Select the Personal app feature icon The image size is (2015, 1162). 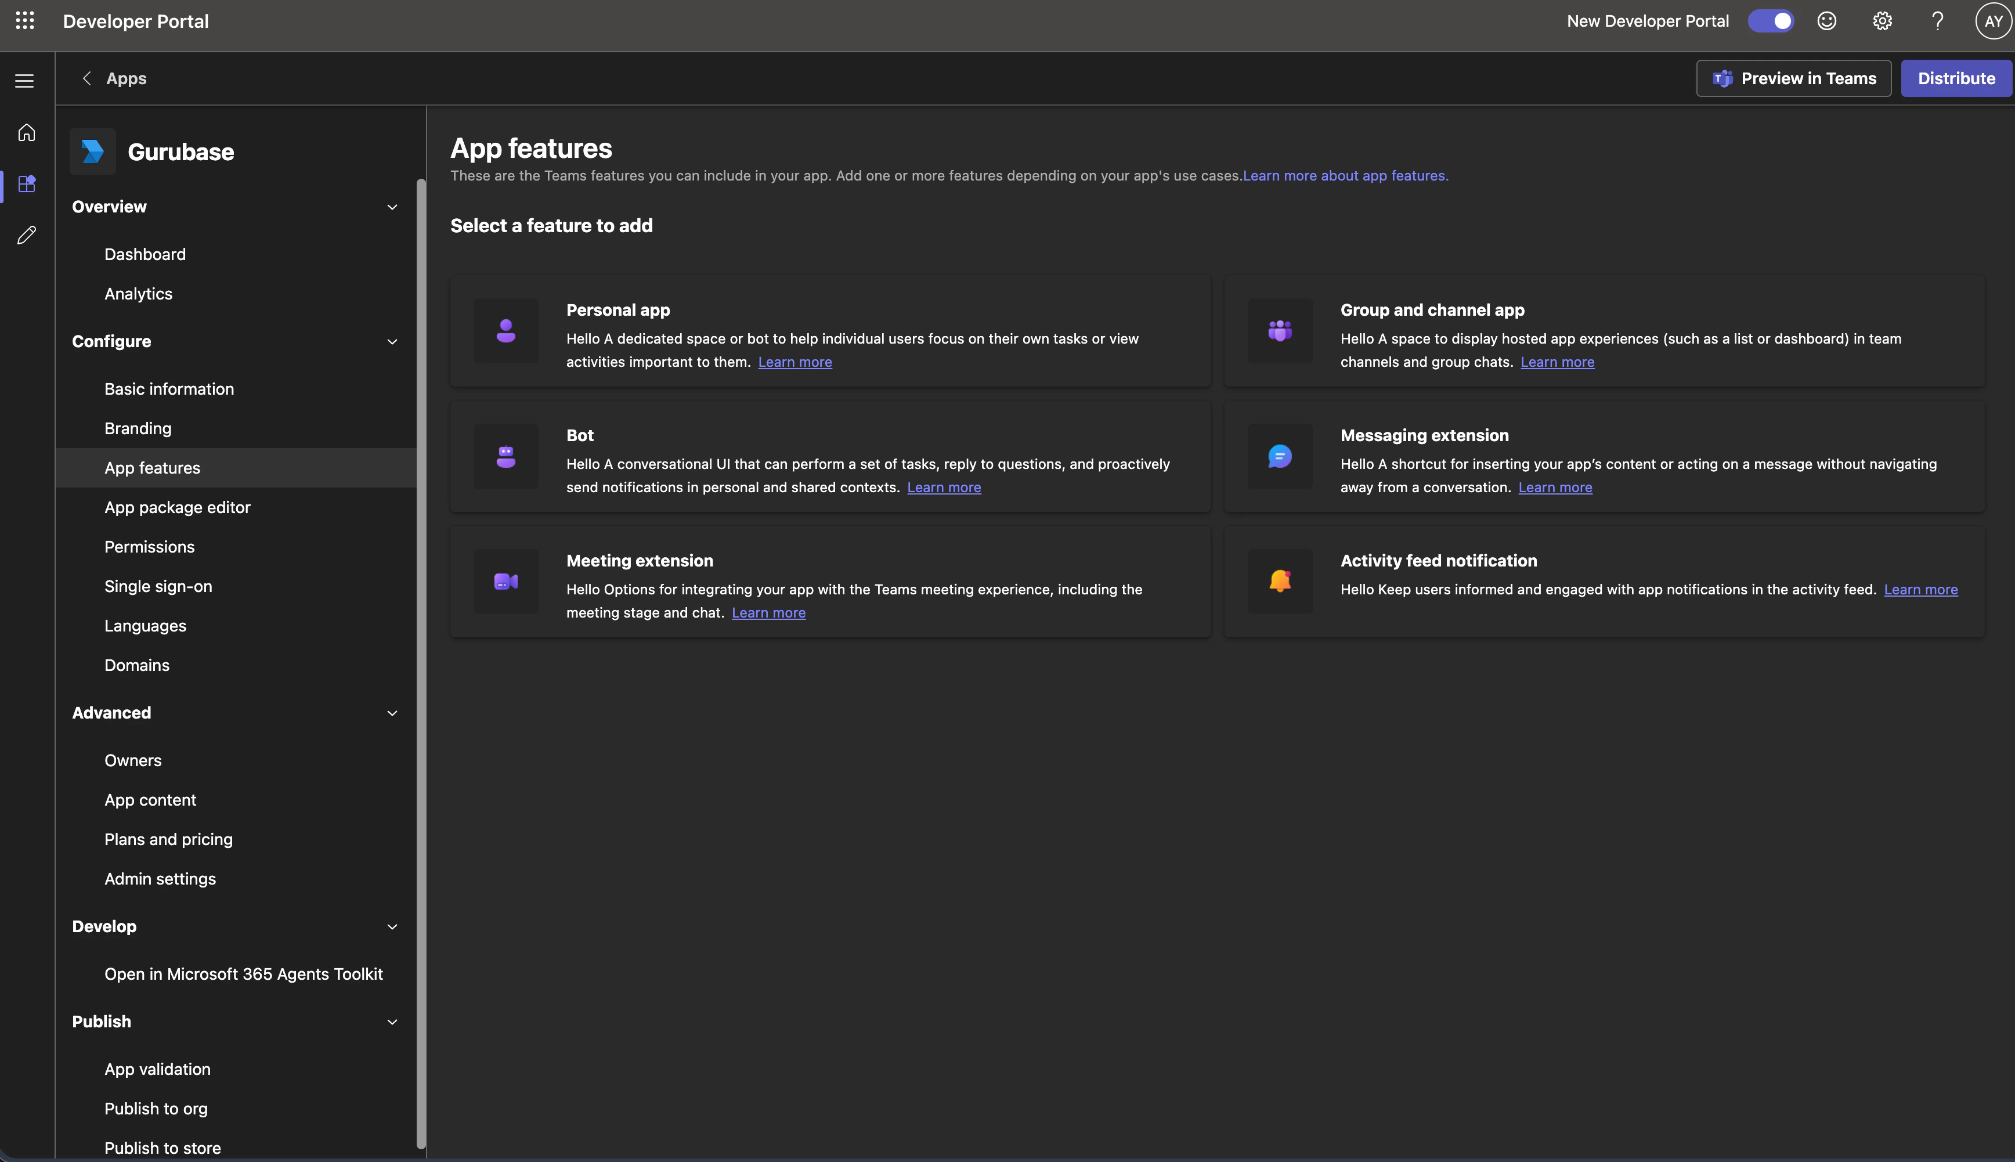click(x=506, y=330)
